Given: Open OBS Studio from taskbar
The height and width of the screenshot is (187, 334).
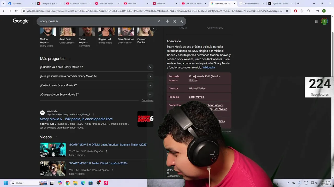Looking at the screenshot, I should pyautogui.click(x=98, y=183).
